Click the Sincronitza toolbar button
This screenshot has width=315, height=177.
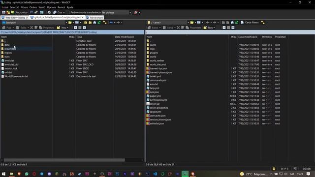pyautogui.click(x=19, y=12)
